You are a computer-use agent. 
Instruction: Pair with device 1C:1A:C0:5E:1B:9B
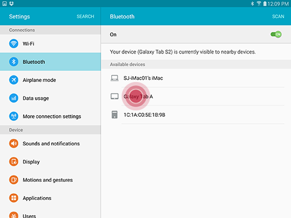point(196,115)
